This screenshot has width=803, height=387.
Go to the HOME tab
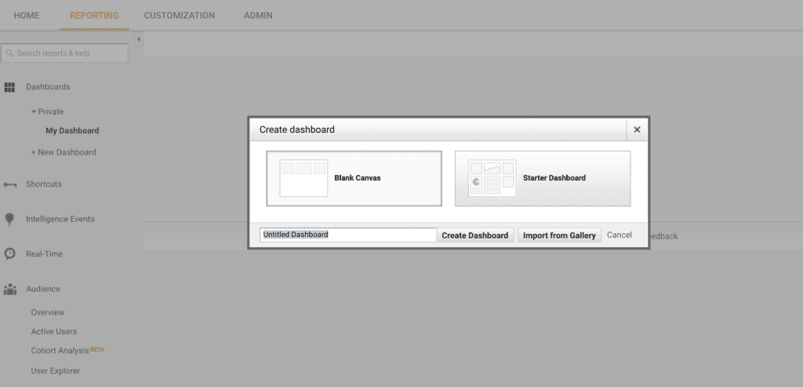point(27,16)
